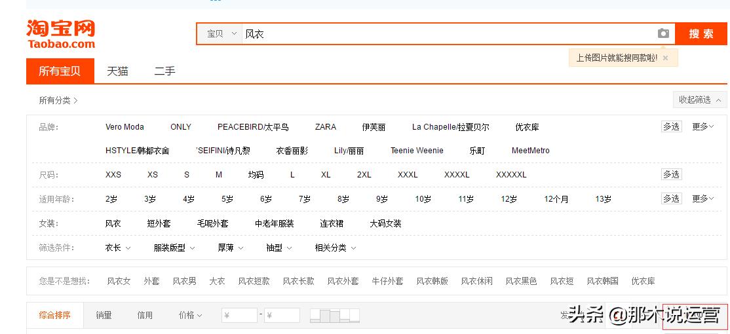
Task: Choose 连衣裙 category
Action: pos(332,224)
